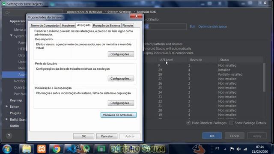
Task: Open the Remoto tab
Action: tap(128, 26)
